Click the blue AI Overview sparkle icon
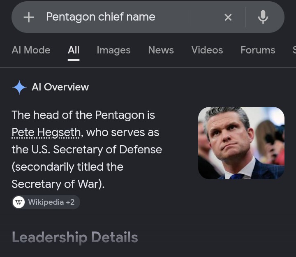 pos(19,87)
